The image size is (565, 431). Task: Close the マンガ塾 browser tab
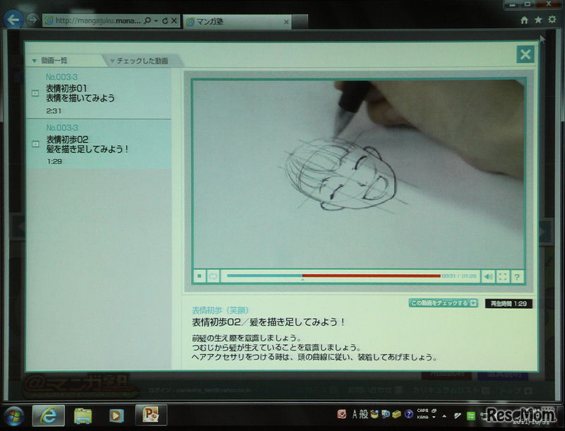[286, 22]
